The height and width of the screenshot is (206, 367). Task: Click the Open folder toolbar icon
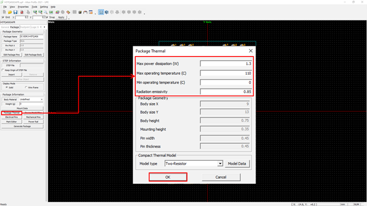(x=10, y=12)
